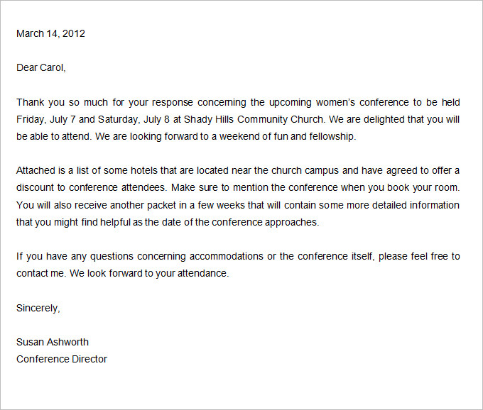
Task: Click the title Conference Director
Action: click(x=62, y=359)
